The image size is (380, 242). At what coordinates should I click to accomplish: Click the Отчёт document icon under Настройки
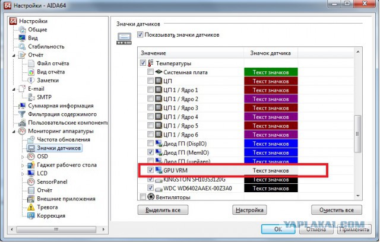(23, 55)
